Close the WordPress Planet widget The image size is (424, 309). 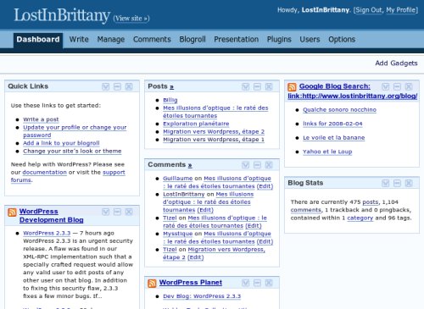269,283
